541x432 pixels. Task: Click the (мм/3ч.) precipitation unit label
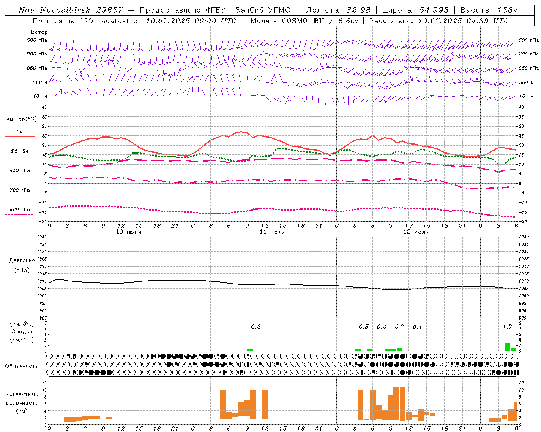pos(22,324)
